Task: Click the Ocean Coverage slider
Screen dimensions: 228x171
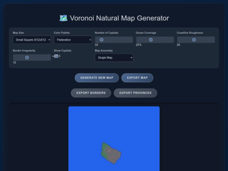Action: (155, 40)
